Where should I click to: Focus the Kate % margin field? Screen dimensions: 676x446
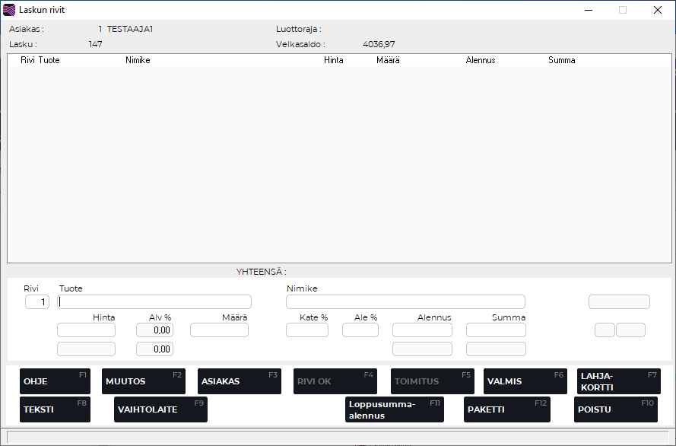(x=307, y=330)
